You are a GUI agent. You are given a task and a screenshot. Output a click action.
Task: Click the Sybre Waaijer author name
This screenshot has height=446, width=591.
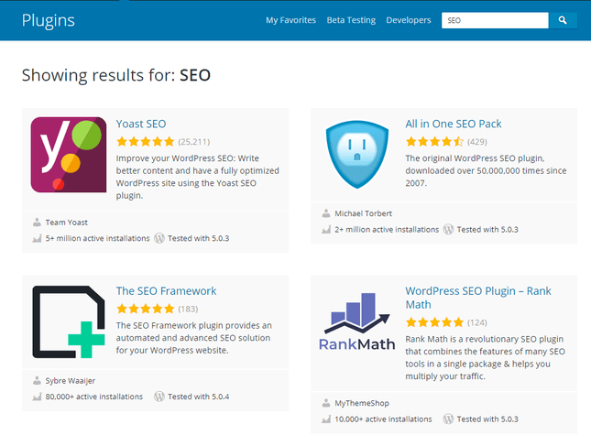(71, 381)
